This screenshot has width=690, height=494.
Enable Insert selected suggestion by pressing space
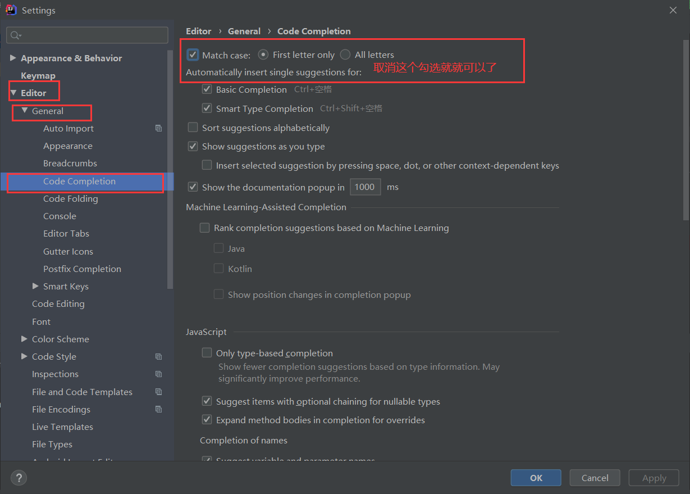point(207,165)
